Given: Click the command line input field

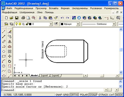Looking at the screenshot, I should [x=53, y=90].
